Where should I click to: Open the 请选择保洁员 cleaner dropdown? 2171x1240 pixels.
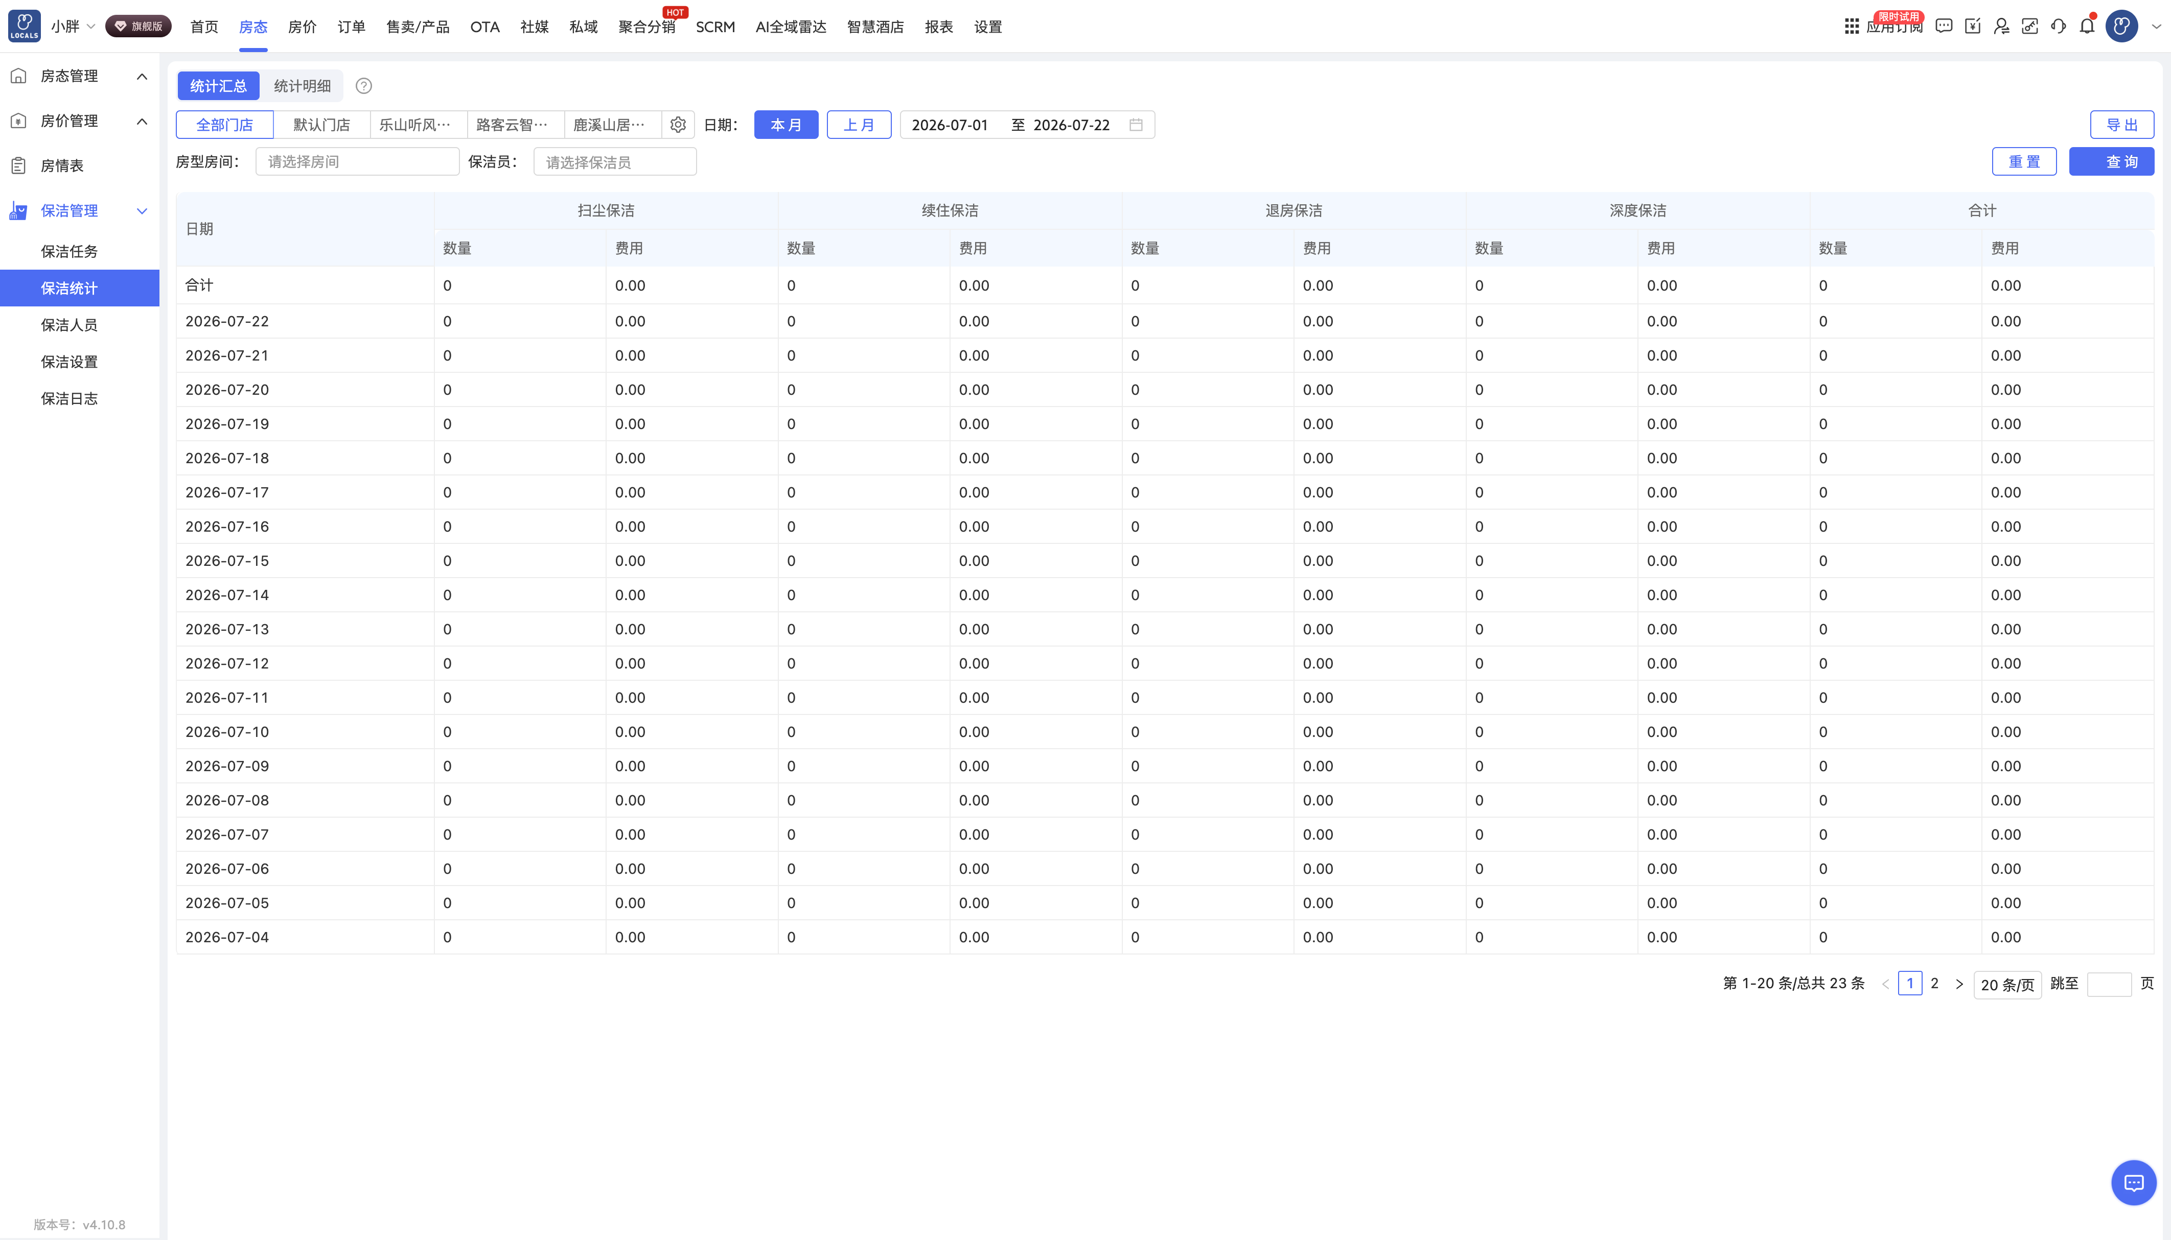tap(614, 162)
